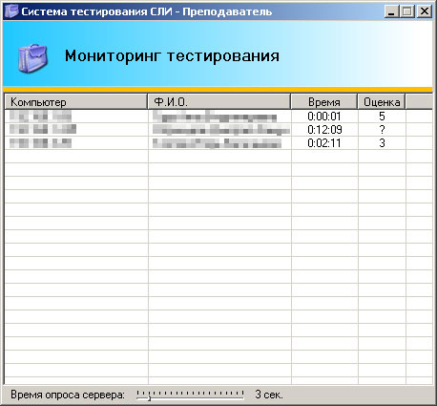Viewport: 437px width, 406px height.
Task: Minimize the Система тестирования window
Action: pos(391,11)
